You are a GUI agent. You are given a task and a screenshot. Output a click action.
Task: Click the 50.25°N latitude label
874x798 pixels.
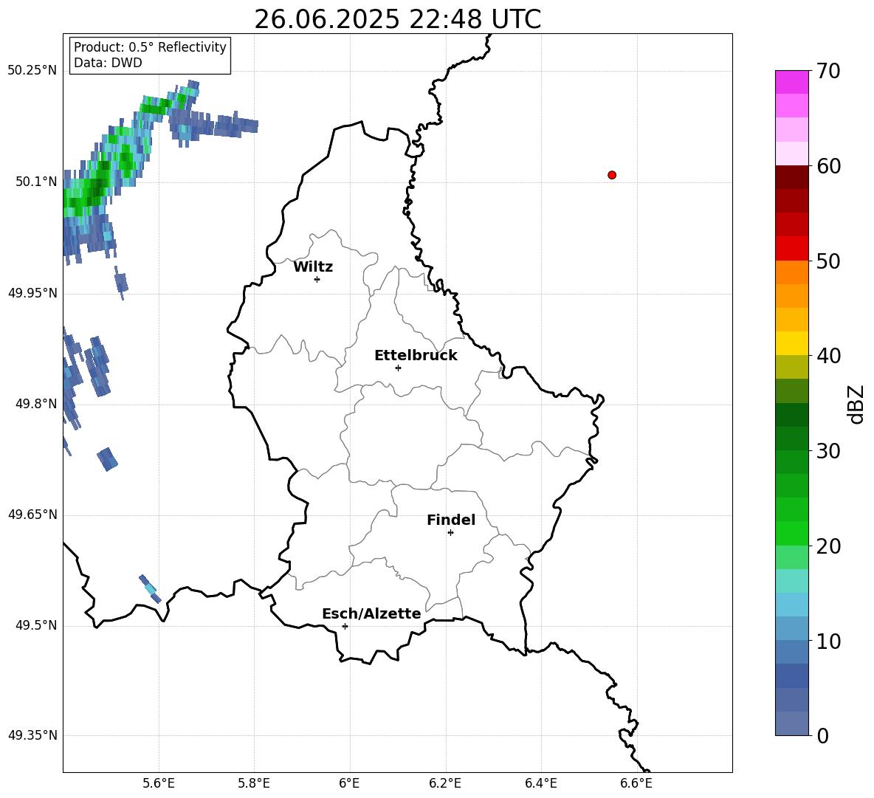pos(32,71)
